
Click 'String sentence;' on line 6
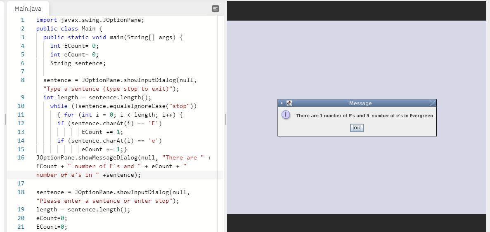click(78, 63)
